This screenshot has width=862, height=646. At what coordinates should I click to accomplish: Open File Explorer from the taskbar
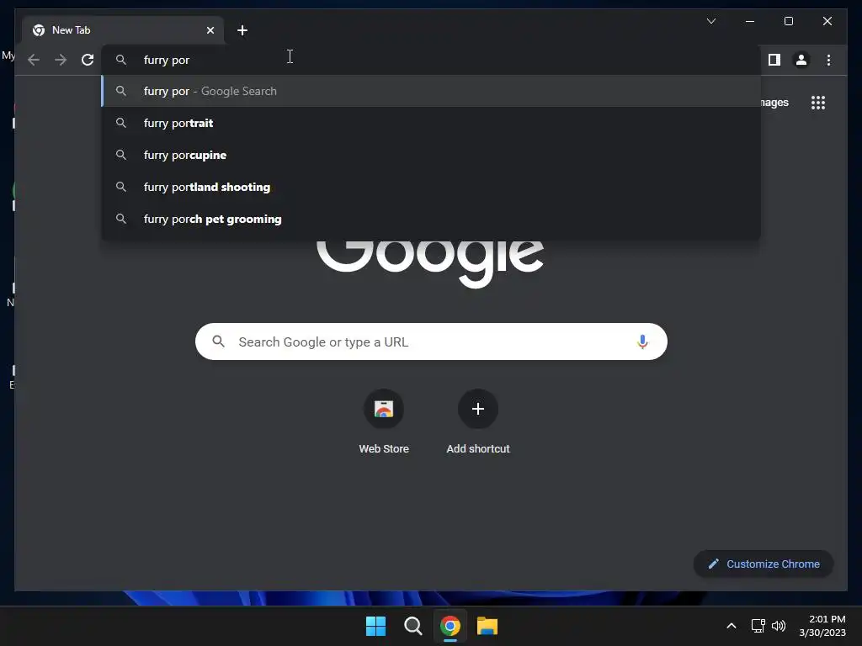[x=487, y=626]
